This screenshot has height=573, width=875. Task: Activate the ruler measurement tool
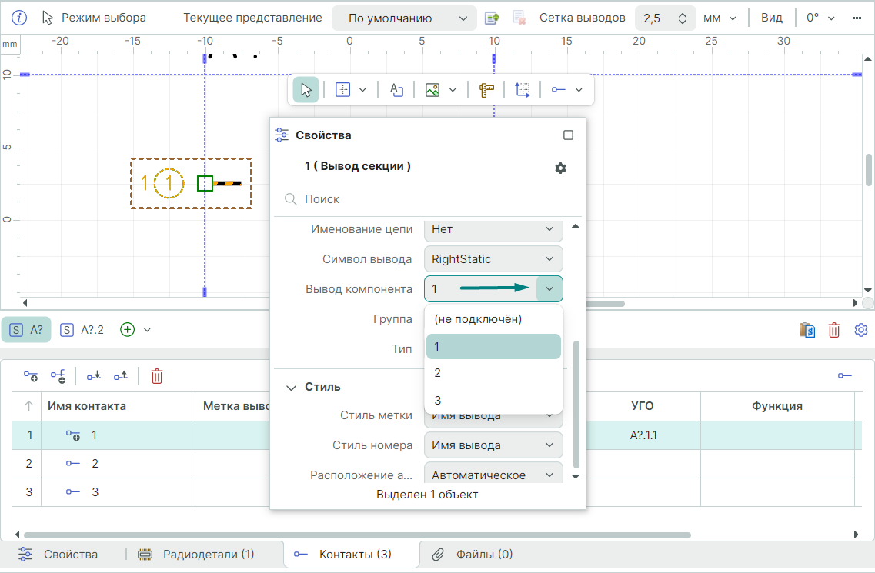486,90
